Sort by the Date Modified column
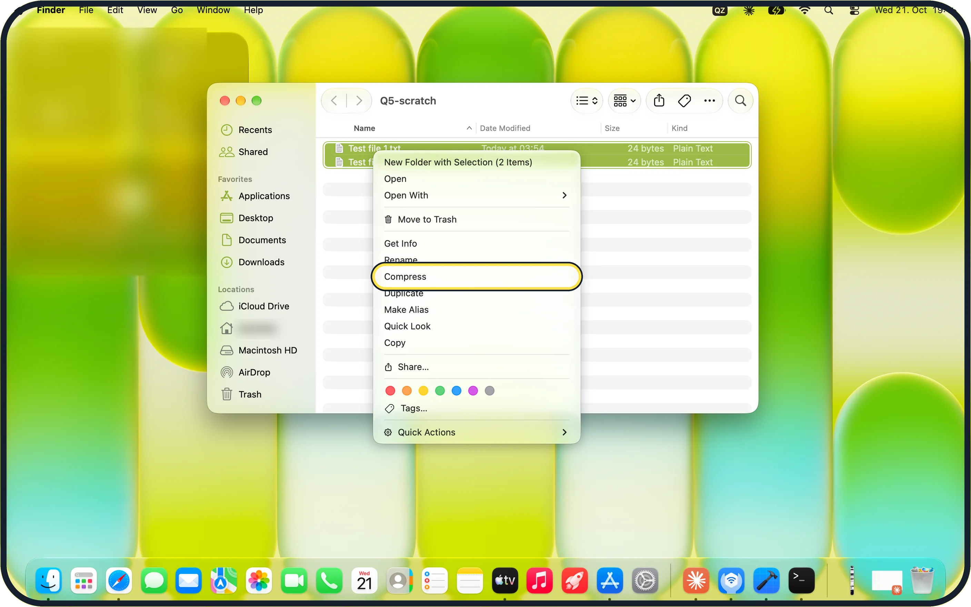971x607 pixels. point(504,128)
